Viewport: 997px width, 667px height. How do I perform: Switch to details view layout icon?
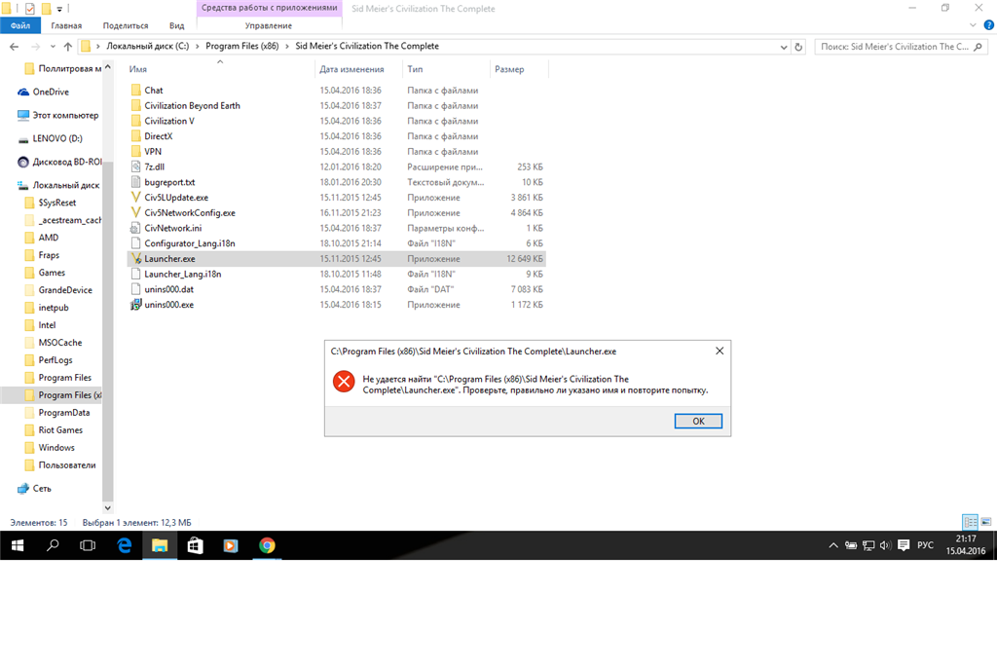pyautogui.click(x=971, y=522)
